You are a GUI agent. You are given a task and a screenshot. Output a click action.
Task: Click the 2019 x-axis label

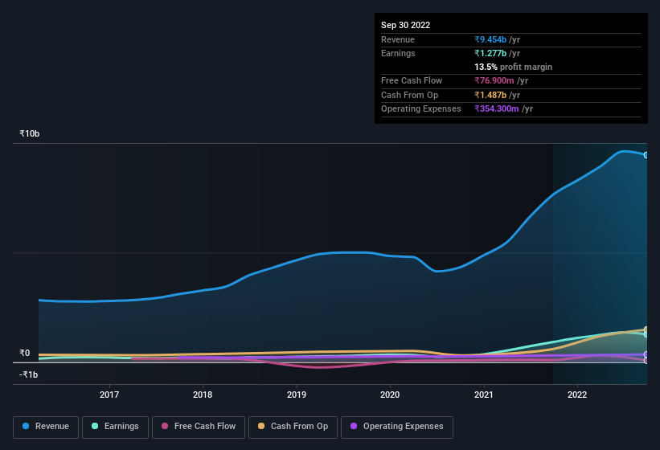point(297,395)
